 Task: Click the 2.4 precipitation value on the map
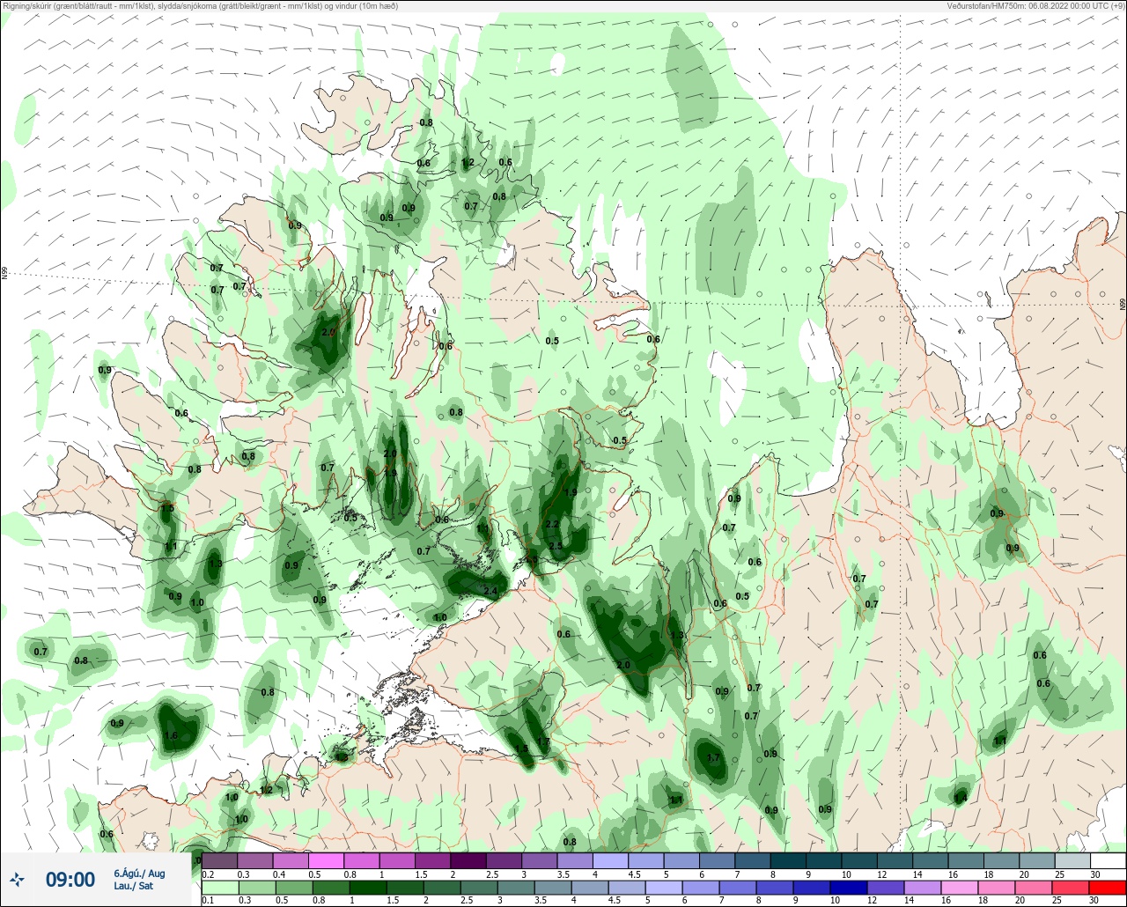(490, 591)
